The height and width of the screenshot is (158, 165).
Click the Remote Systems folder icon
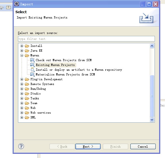pos(27,84)
